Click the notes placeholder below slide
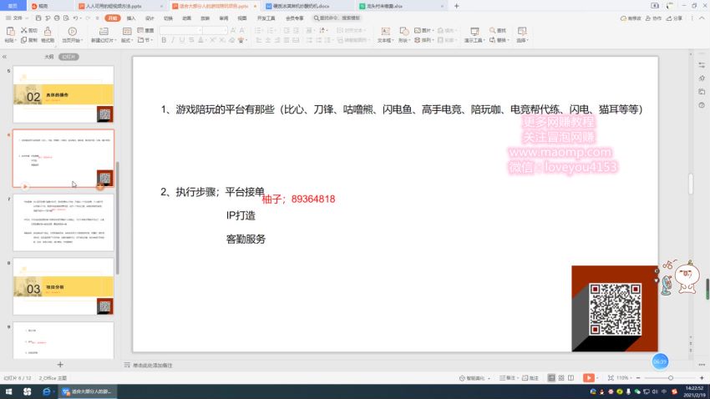Screen dimensions: 710x399 pyautogui.click(x=153, y=365)
